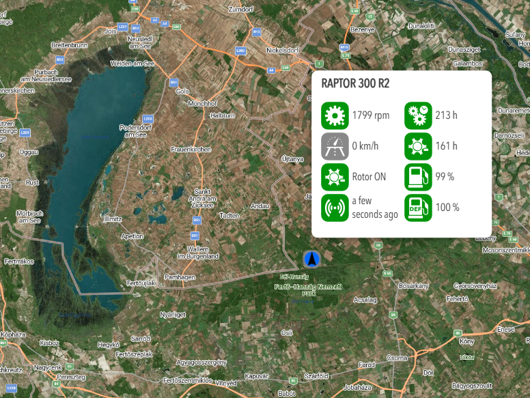Click the Rotor ON status icon
The image size is (530, 398).
click(x=335, y=177)
